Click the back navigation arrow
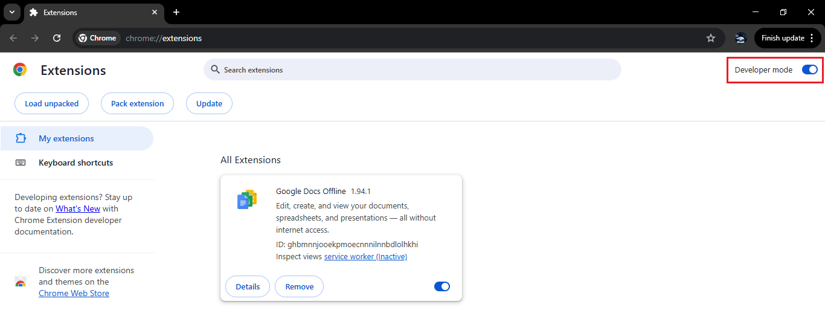 [13, 38]
